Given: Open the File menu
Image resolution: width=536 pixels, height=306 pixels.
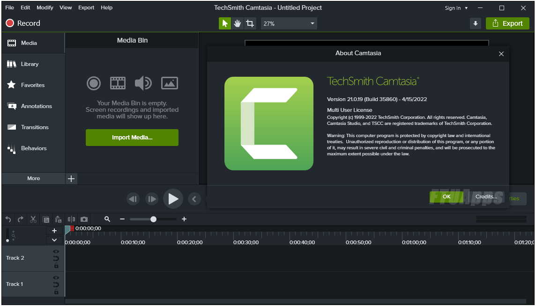Looking at the screenshot, I should [x=9, y=7].
